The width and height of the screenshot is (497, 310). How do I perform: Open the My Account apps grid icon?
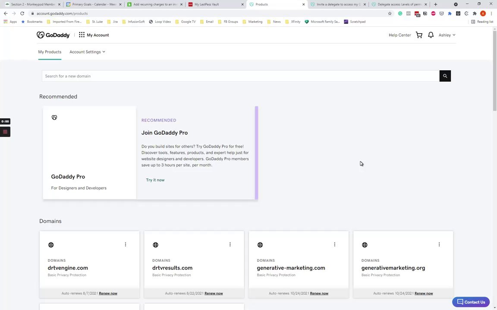tap(82, 35)
